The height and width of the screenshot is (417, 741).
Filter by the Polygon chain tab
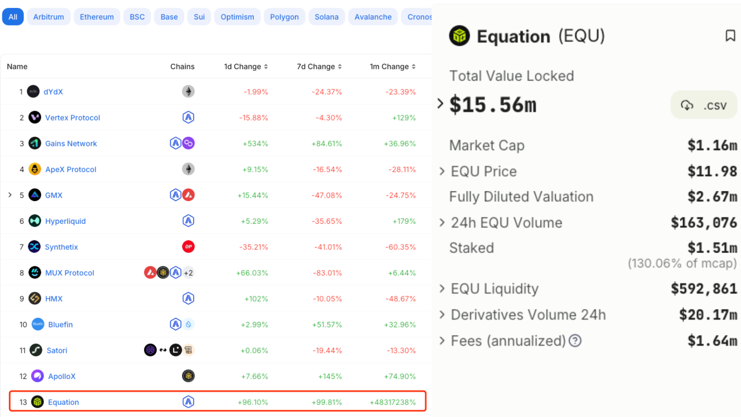pyautogui.click(x=284, y=17)
